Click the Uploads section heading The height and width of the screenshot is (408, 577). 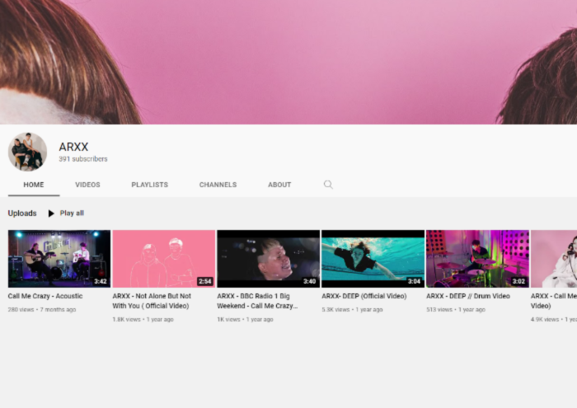(22, 213)
